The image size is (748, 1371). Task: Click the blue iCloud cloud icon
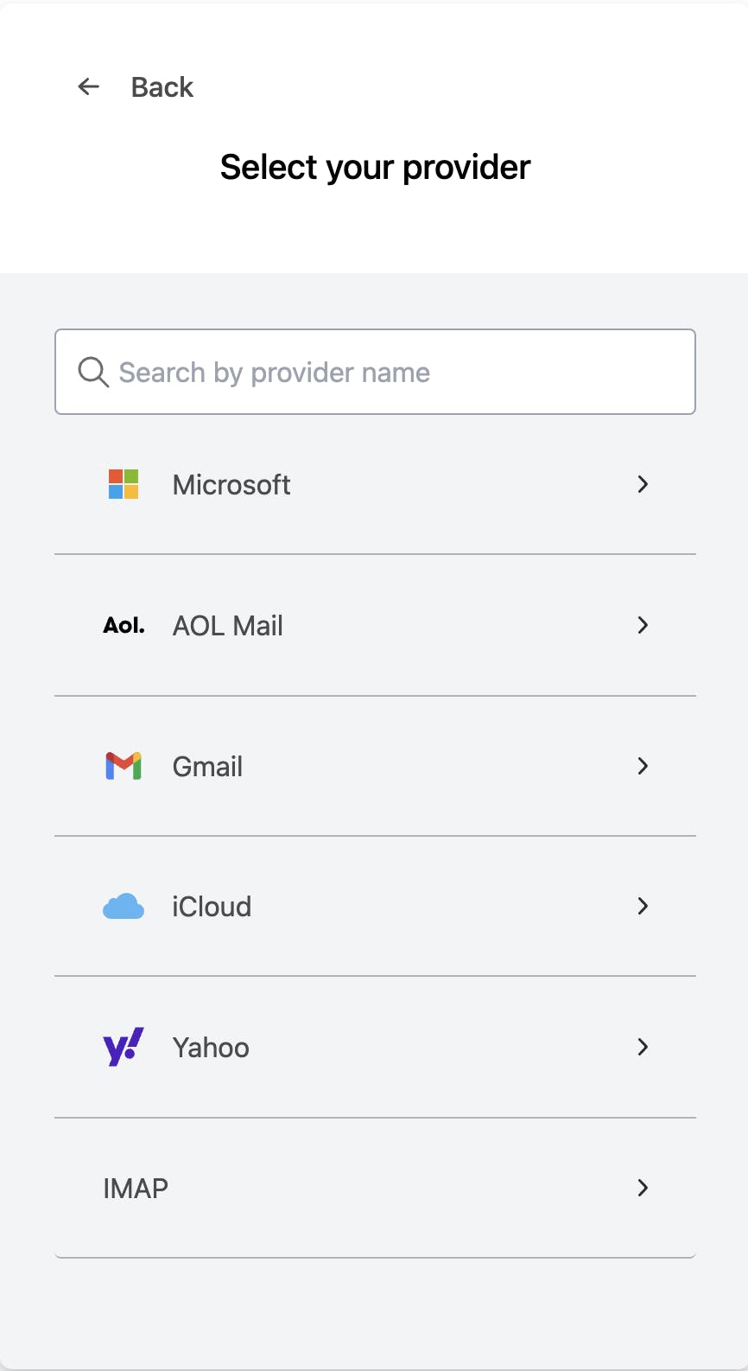pyautogui.click(x=124, y=906)
